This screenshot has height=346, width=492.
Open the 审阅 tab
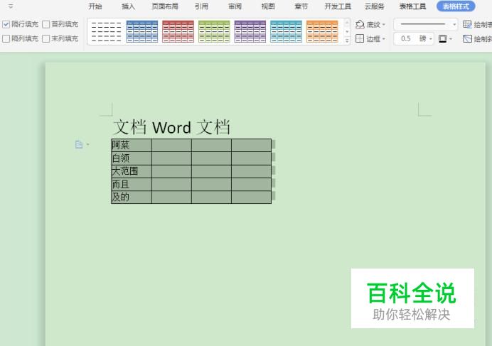coord(235,6)
